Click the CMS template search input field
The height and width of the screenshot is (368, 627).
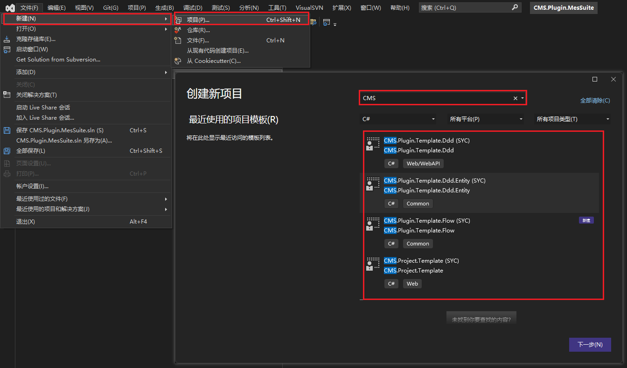[x=436, y=98]
